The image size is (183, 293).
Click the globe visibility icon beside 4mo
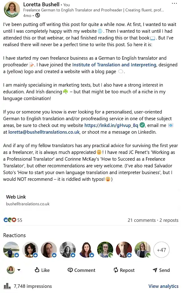pyautogui.click(x=37, y=15)
